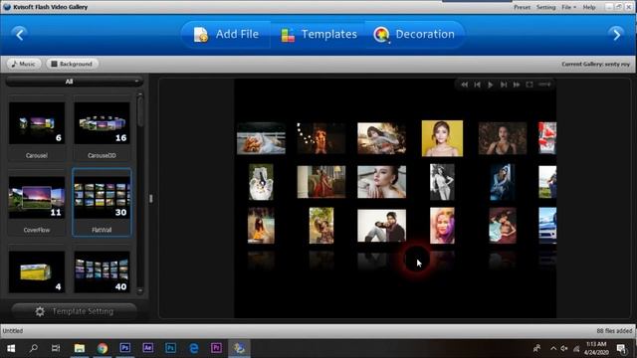
Task: Select the first photo in top row
Action: point(261,138)
